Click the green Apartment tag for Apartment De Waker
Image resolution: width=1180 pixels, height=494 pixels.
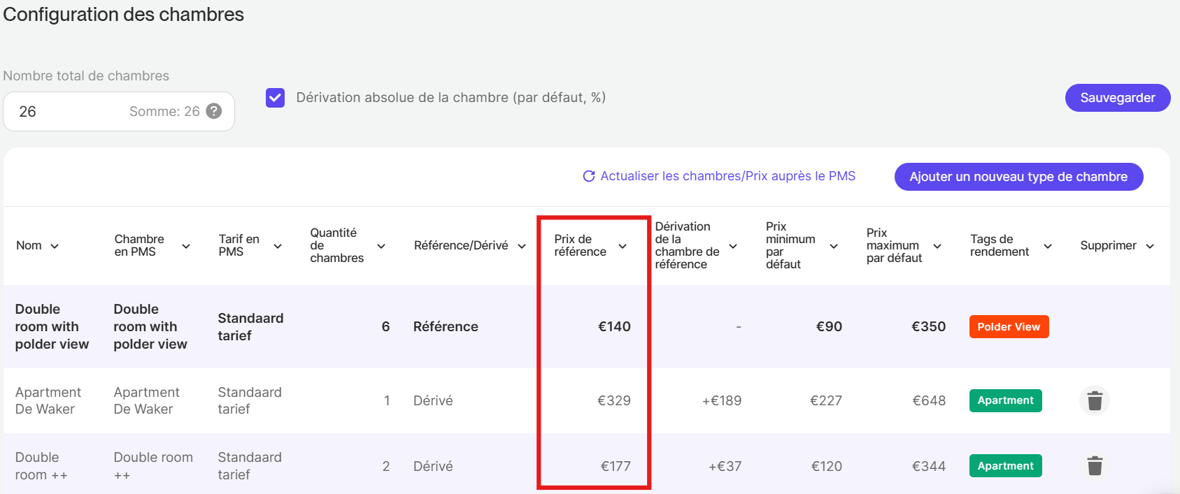(x=1005, y=400)
